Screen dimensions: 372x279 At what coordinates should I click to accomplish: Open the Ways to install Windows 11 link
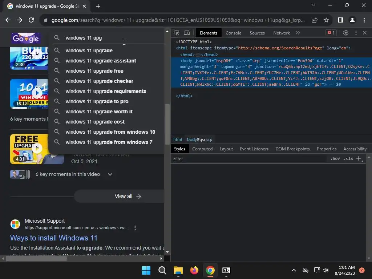coord(54,238)
